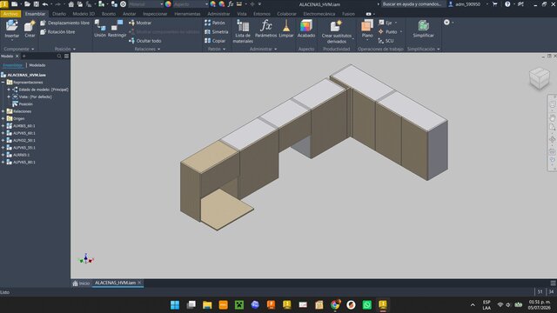Click Crear sustitutos derivados

(x=337, y=31)
